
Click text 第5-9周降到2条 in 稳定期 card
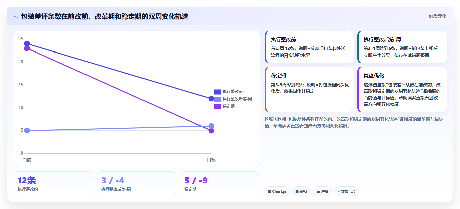pyautogui.click(x=287, y=85)
